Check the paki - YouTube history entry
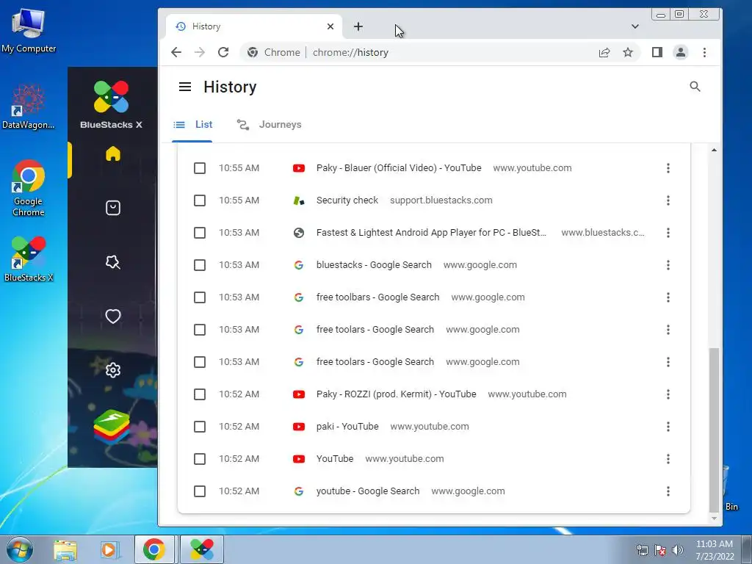This screenshot has height=564, width=752. 200,427
